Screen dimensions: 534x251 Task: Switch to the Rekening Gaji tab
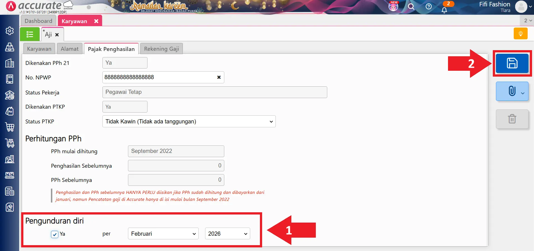click(x=161, y=49)
